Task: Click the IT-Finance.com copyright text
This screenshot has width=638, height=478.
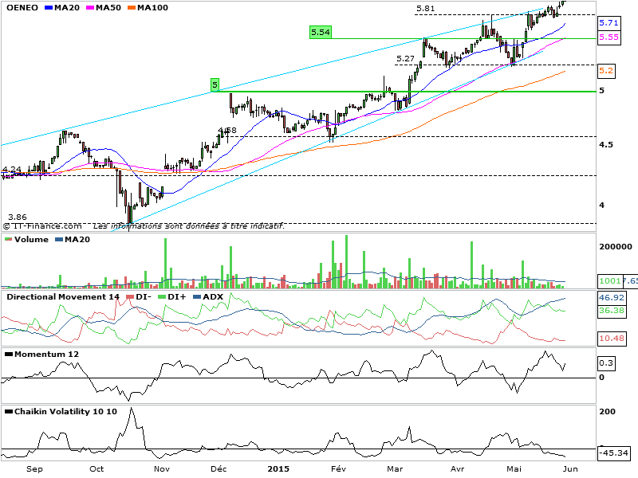Action: (42, 226)
